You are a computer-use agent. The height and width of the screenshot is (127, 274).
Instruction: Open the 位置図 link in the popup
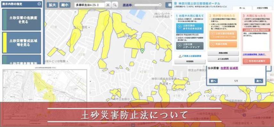(x=224, y=68)
